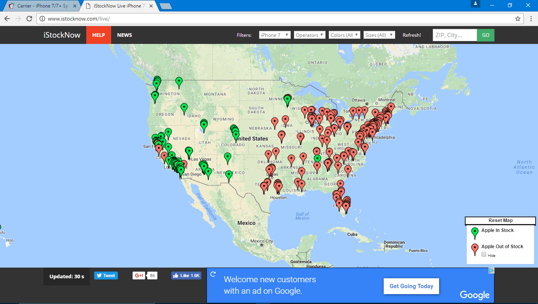Click the Apple In Stock legend label
The image size is (538, 304).
coord(498,230)
